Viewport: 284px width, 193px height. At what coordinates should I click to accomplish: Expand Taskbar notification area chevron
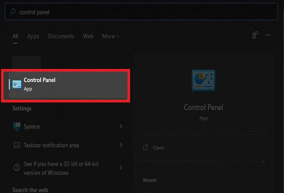coord(121,145)
